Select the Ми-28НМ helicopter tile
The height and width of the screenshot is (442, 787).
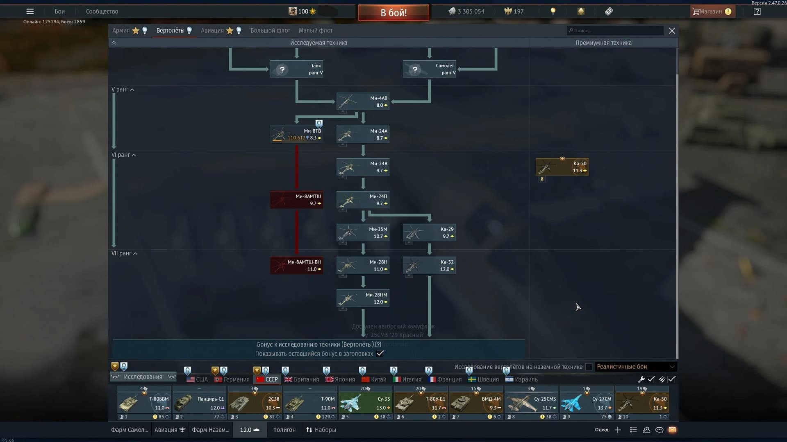[x=363, y=298]
